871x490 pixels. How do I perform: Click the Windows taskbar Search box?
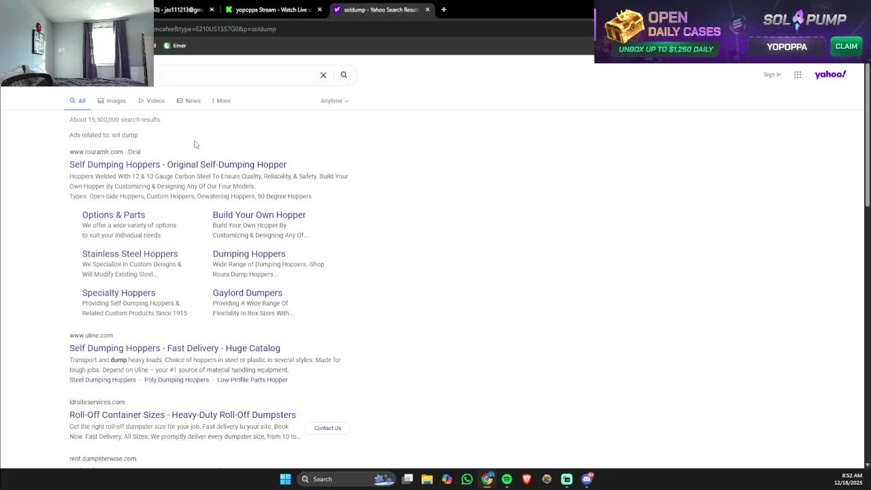347,479
